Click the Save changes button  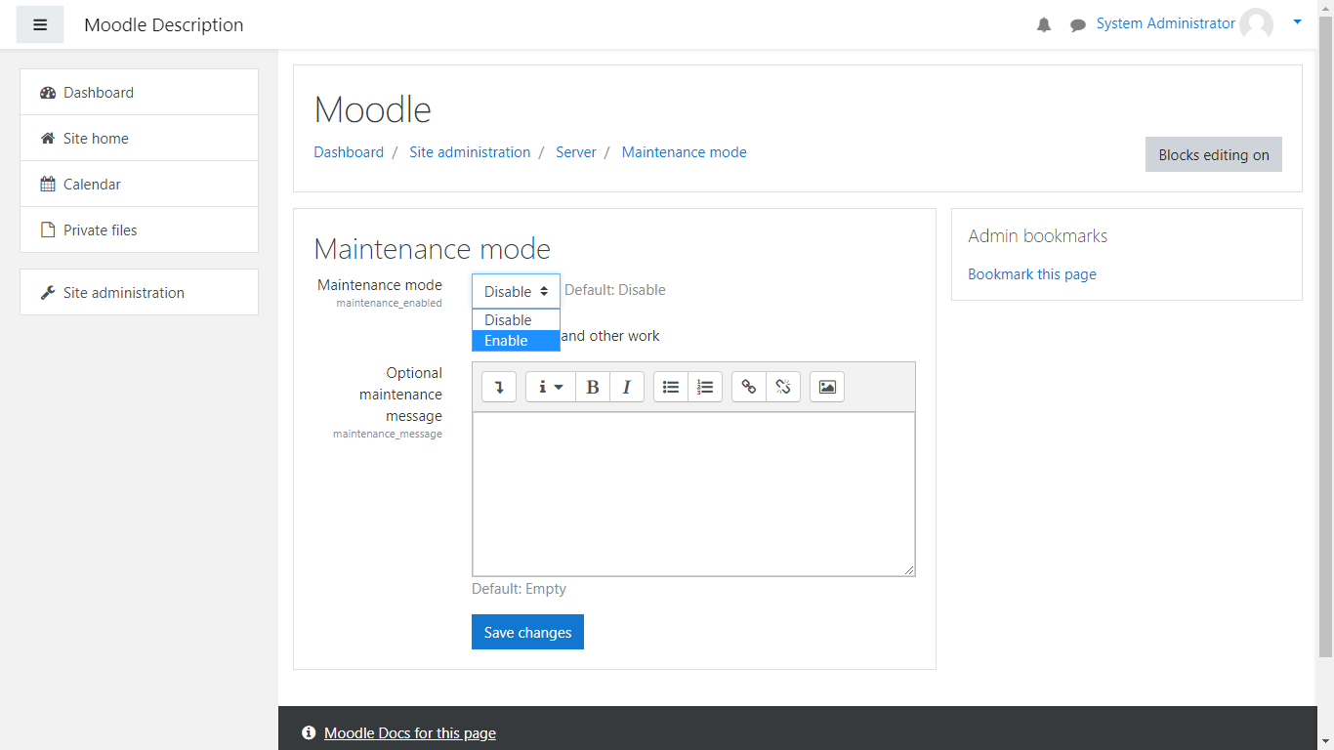tap(527, 632)
